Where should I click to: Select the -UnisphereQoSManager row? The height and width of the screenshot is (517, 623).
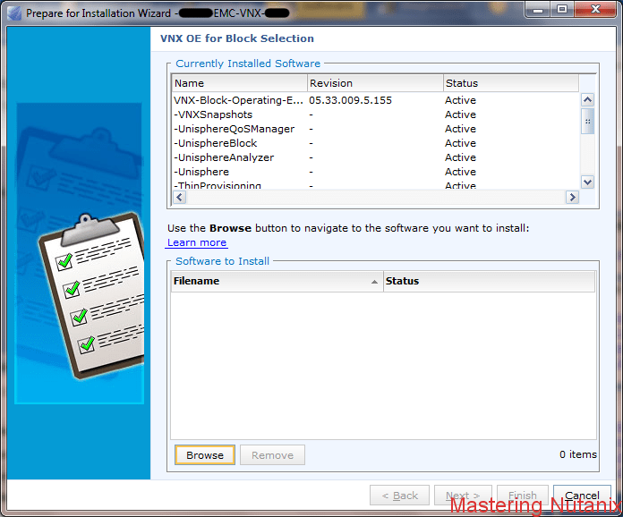375,129
